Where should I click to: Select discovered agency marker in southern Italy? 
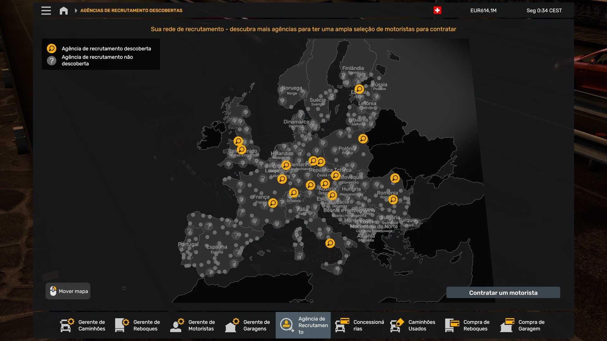(x=330, y=243)
